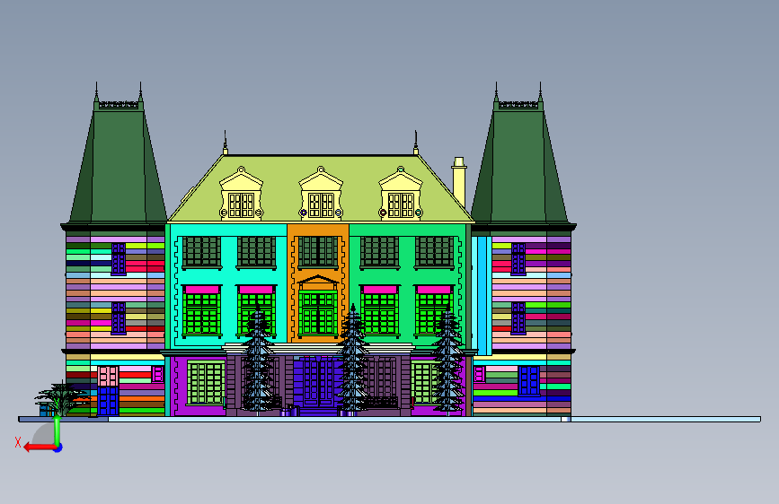Select the right dormer window on roof
The height and width of the screenshot is (504, 779).
click(401, 194)
